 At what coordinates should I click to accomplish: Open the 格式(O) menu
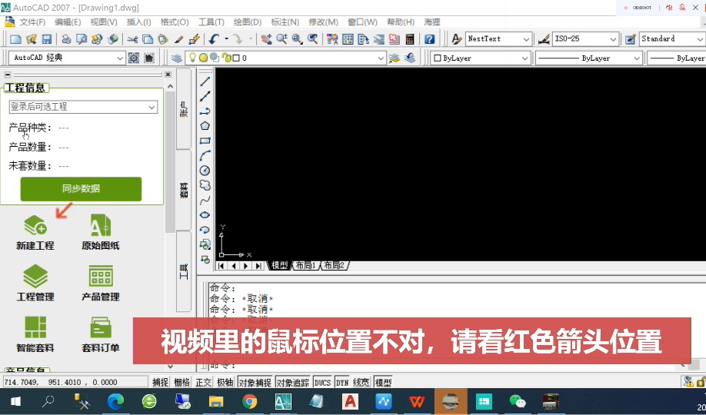175,22
